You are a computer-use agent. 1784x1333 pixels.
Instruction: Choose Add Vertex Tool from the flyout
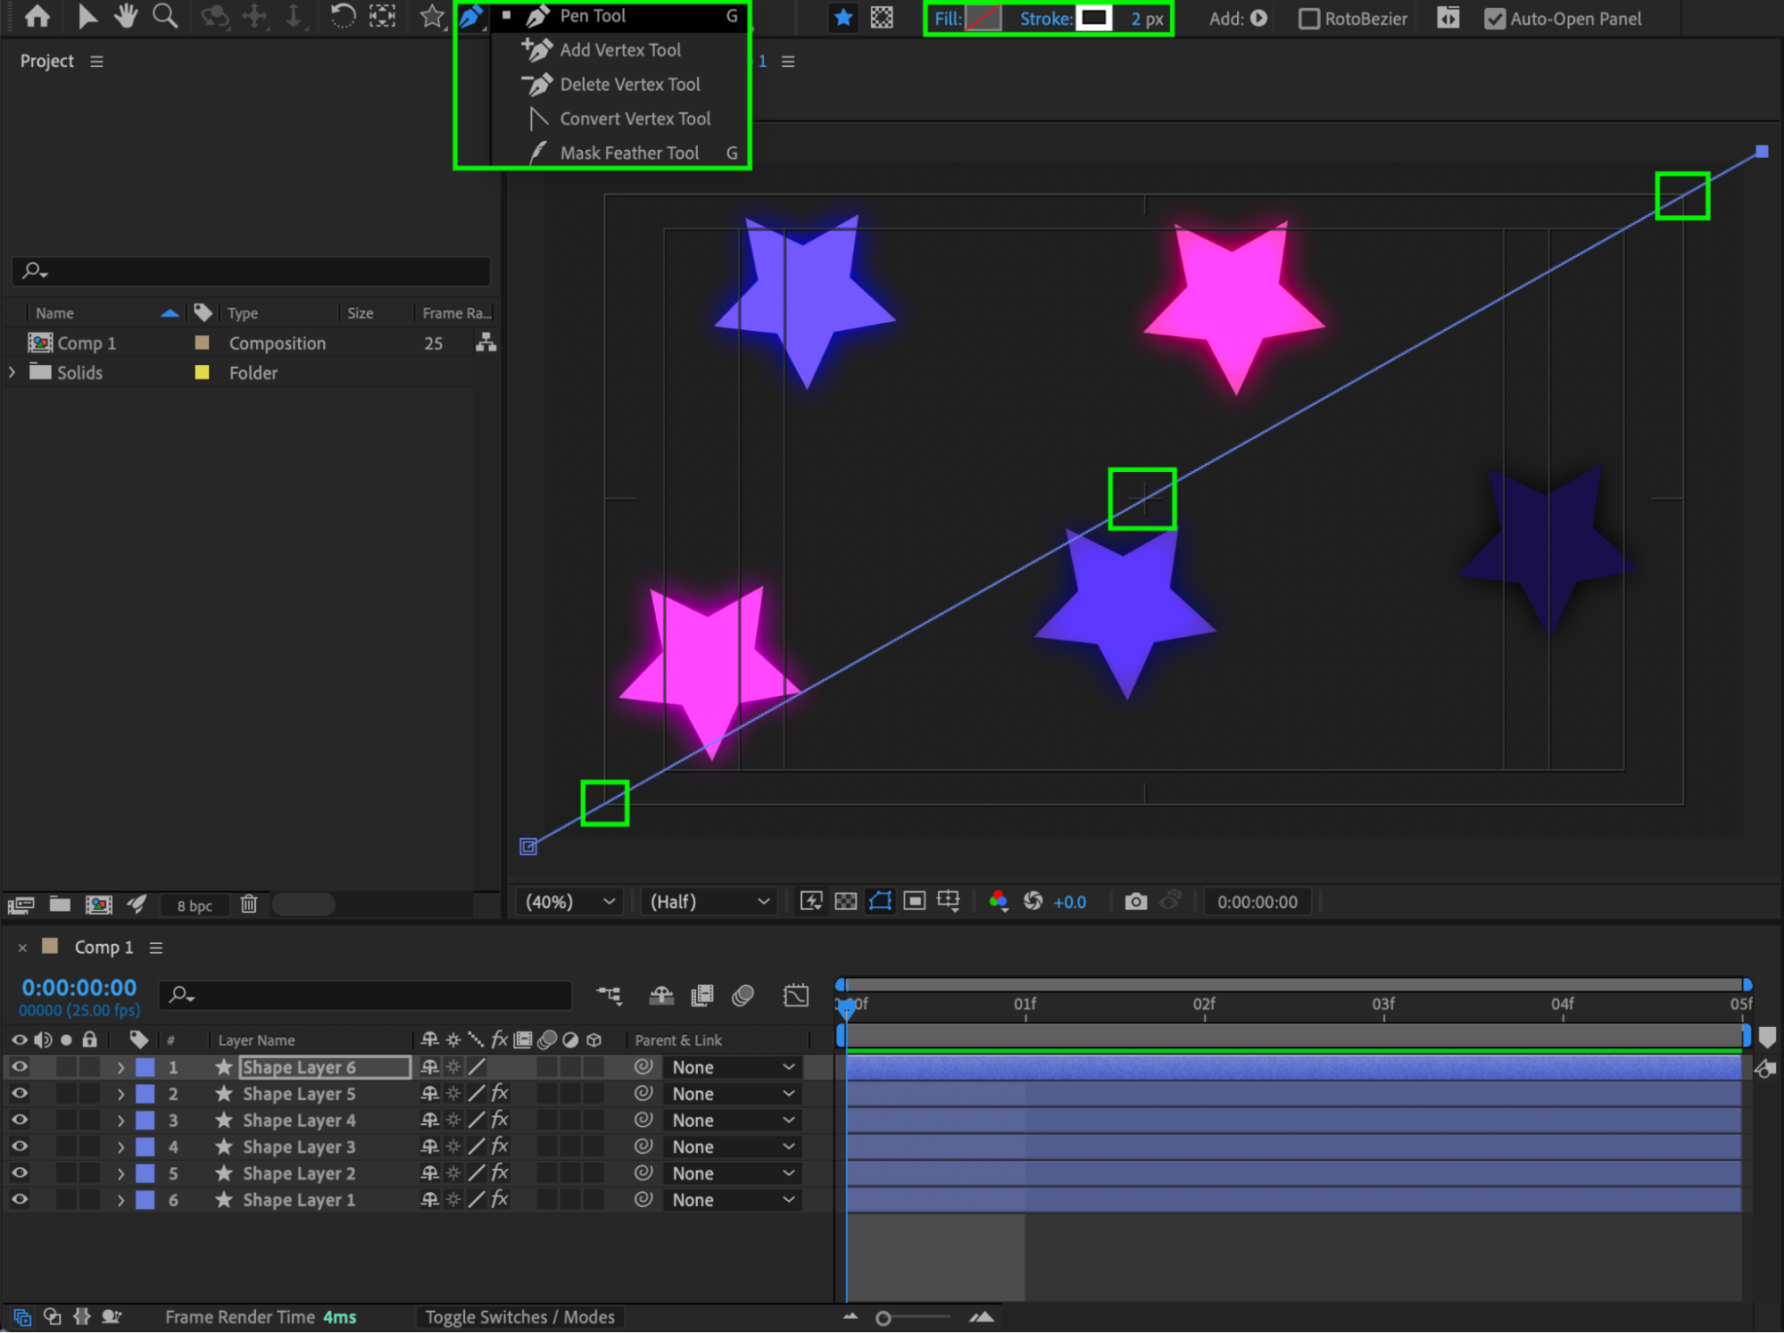(620, 50)
